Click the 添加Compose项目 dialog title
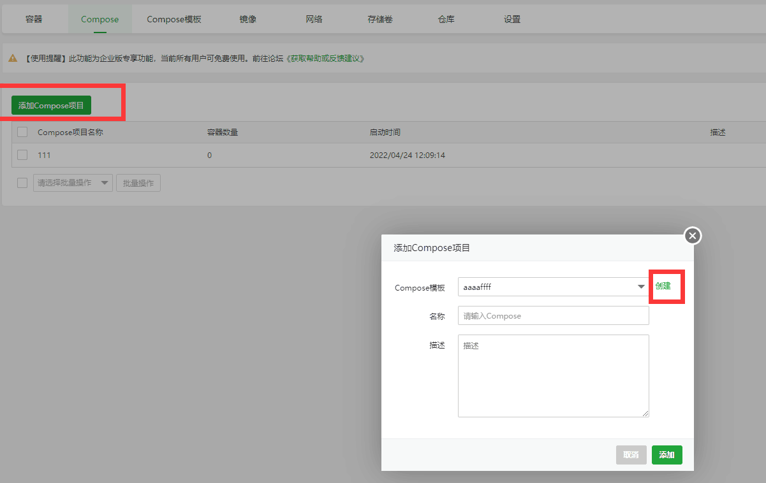The height and width of the screenshot is (483, 766). tap(432, 248)
